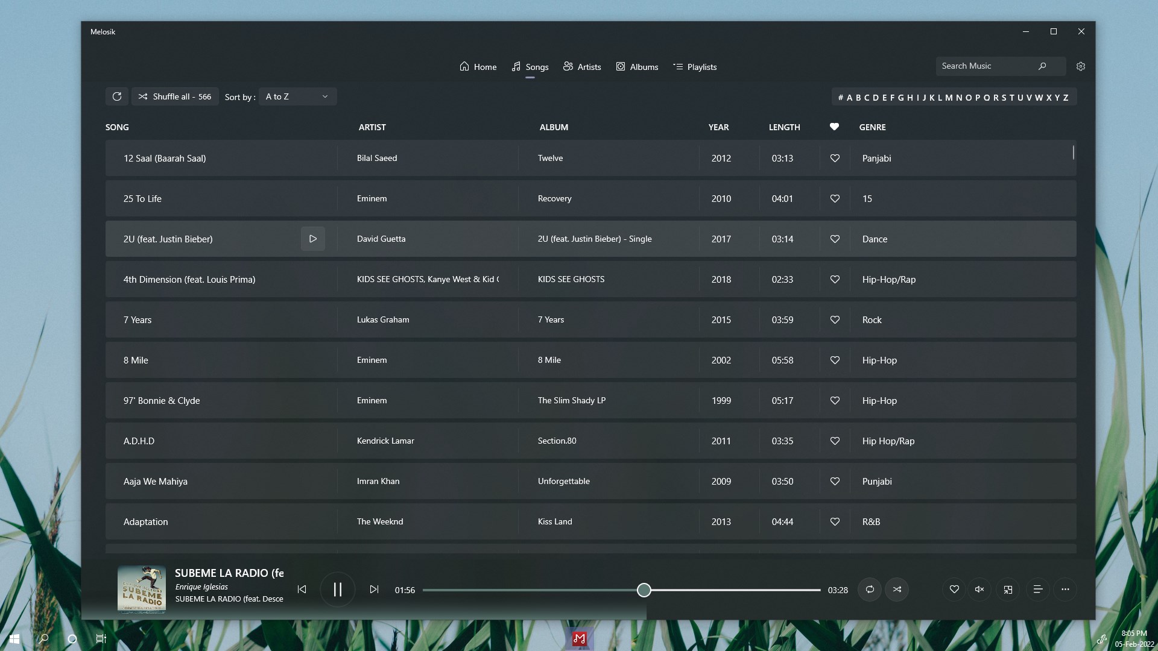Heart the 2U (feat. Justin Bieber) row
The width and height of the screenshot is (1158, 651).
coord(835,239)
